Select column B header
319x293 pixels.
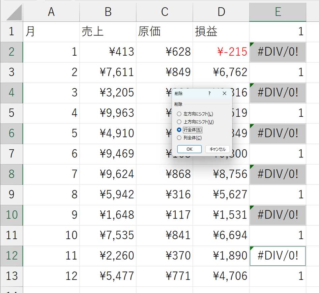tap(108, 12)
